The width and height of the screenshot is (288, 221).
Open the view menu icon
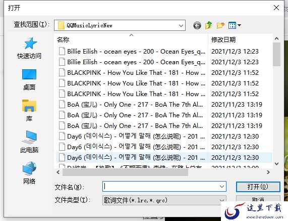232,25
